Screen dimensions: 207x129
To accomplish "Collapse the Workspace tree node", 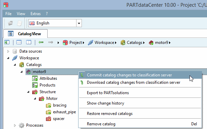I will (x=8, y=58).
